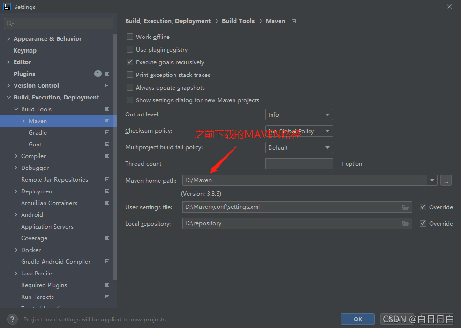Click the project-level icon beside Arquillian Containers
The height and width of the screenshot is (328, 461).
coord(107,203)
